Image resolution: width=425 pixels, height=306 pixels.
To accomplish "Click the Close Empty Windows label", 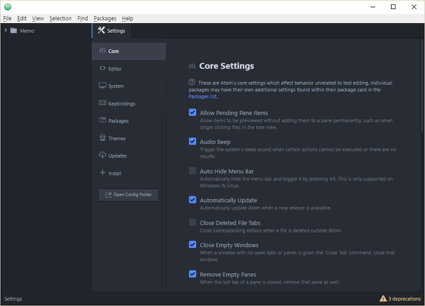I will (x=229, y=245).
